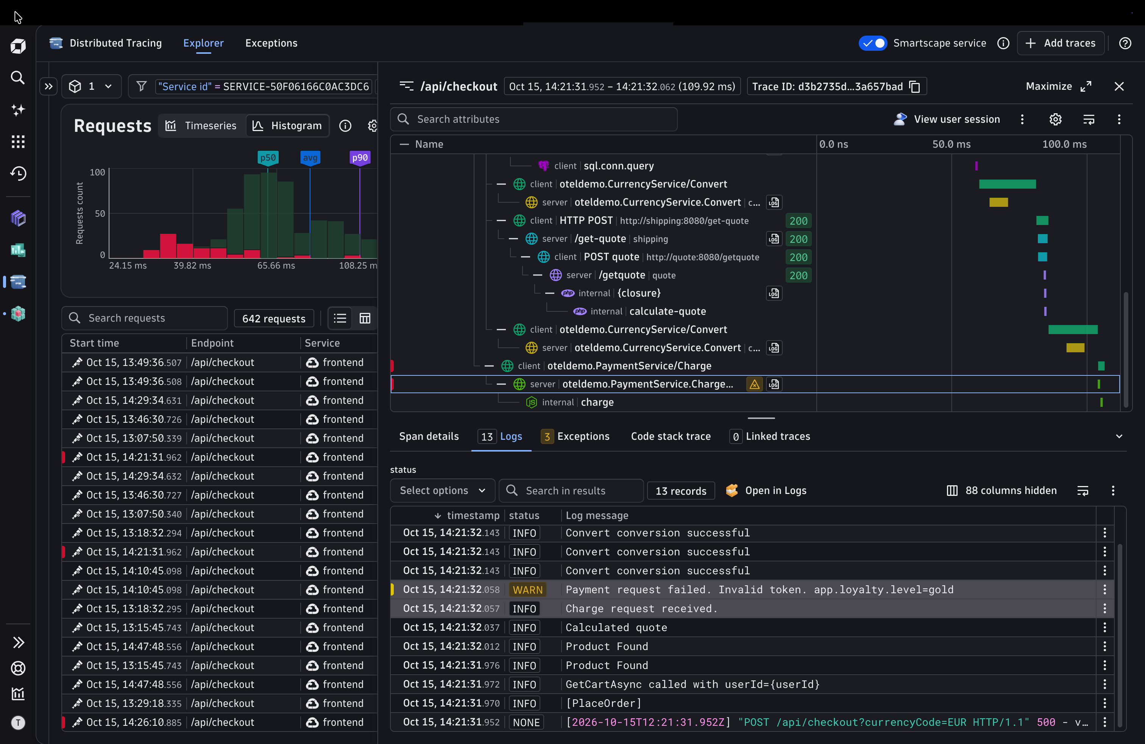Open the help question mark icon

(1125, 43)
